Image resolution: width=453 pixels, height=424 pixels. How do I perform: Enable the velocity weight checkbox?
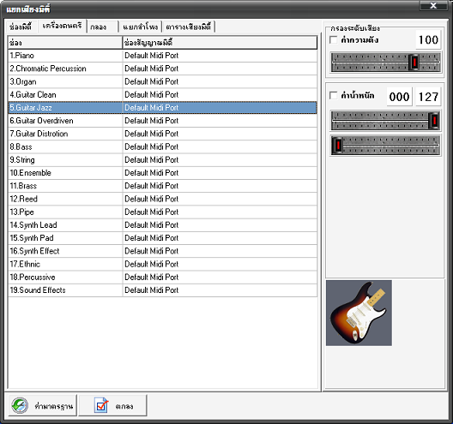point(334,95)
